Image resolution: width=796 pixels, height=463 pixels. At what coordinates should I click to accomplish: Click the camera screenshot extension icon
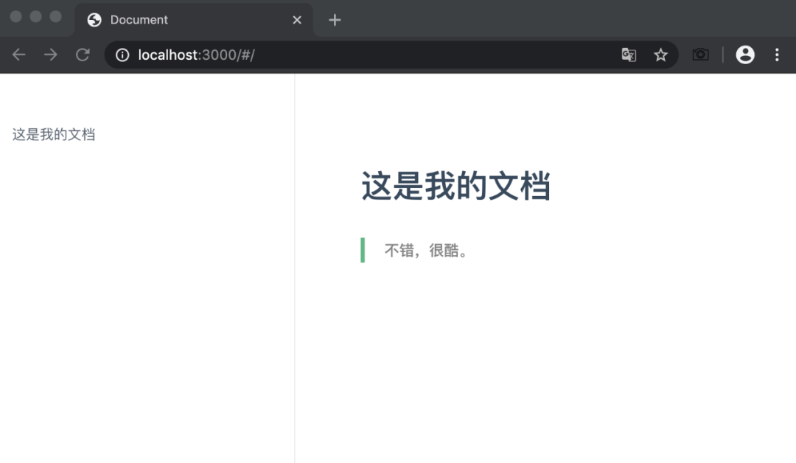point(700,55)
